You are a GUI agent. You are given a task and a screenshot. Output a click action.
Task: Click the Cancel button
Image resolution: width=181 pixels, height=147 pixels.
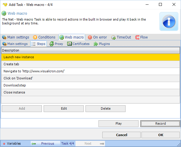121,135
